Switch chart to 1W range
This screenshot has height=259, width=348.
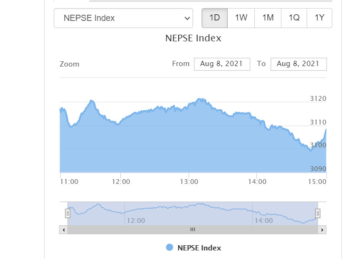pyautogui.click(x=241, y=18)
